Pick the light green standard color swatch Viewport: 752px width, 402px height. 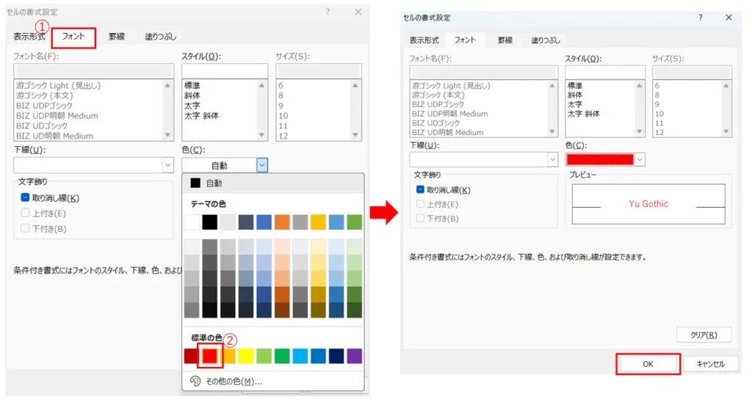pos(264,356)
